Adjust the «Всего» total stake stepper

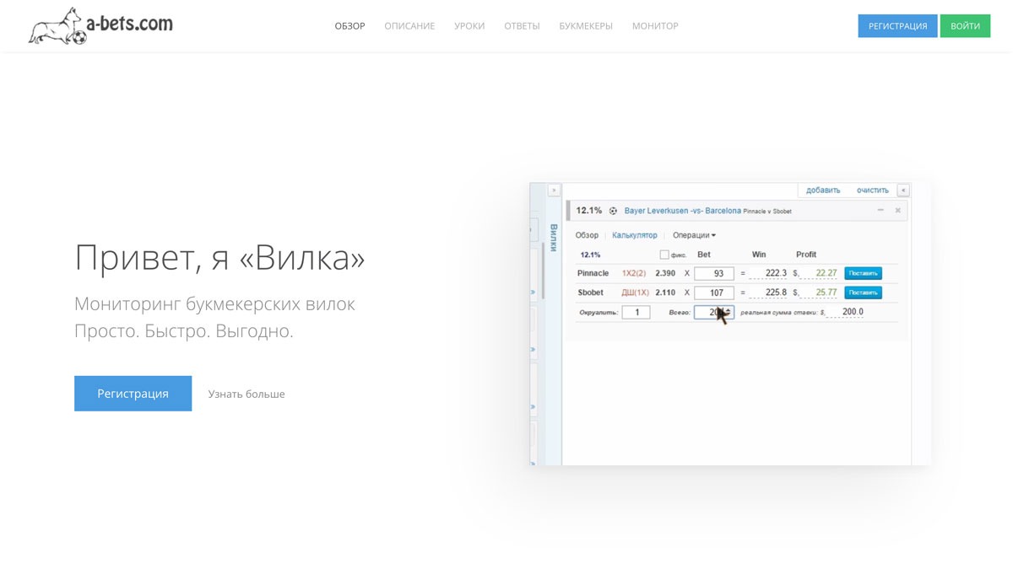(729, 312)
